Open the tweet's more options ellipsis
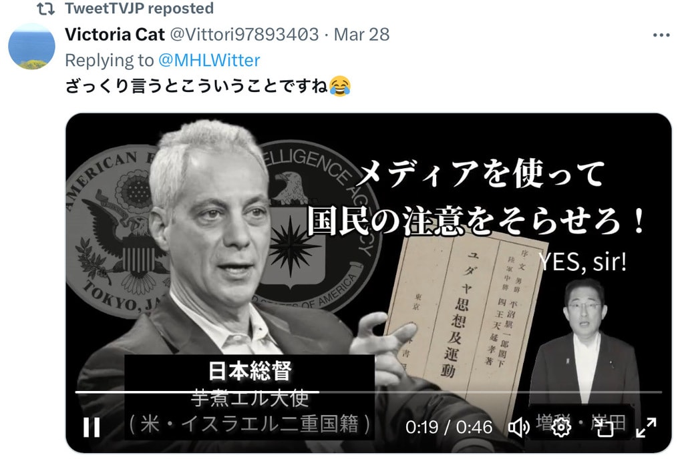This screenshot has width=684, height=459. tap(661, 35)
